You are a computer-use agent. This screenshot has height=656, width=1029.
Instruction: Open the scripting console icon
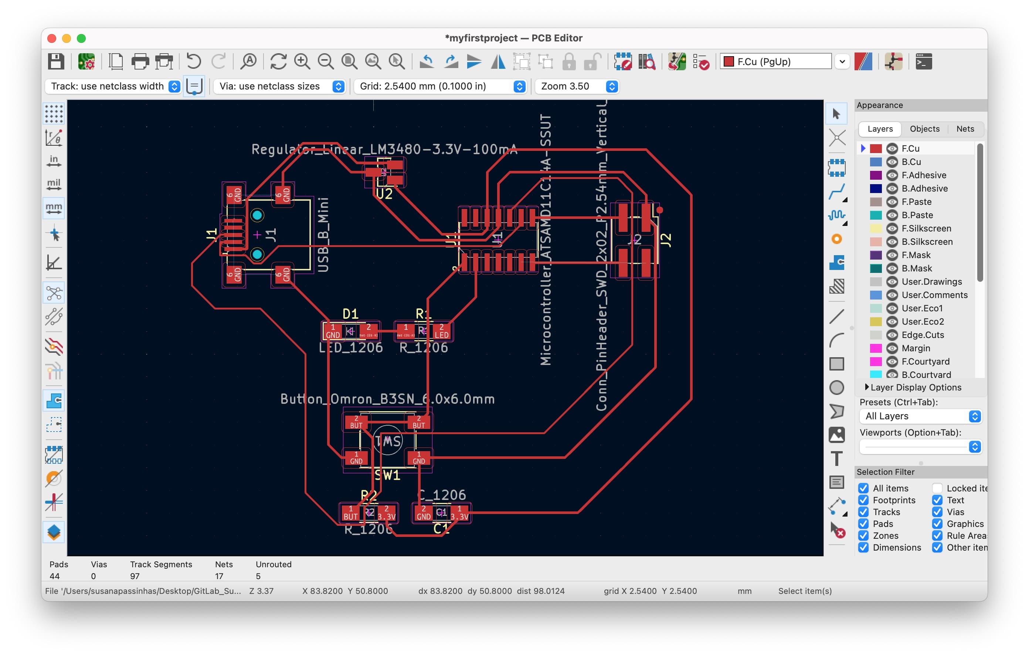[x=923, y=62]
